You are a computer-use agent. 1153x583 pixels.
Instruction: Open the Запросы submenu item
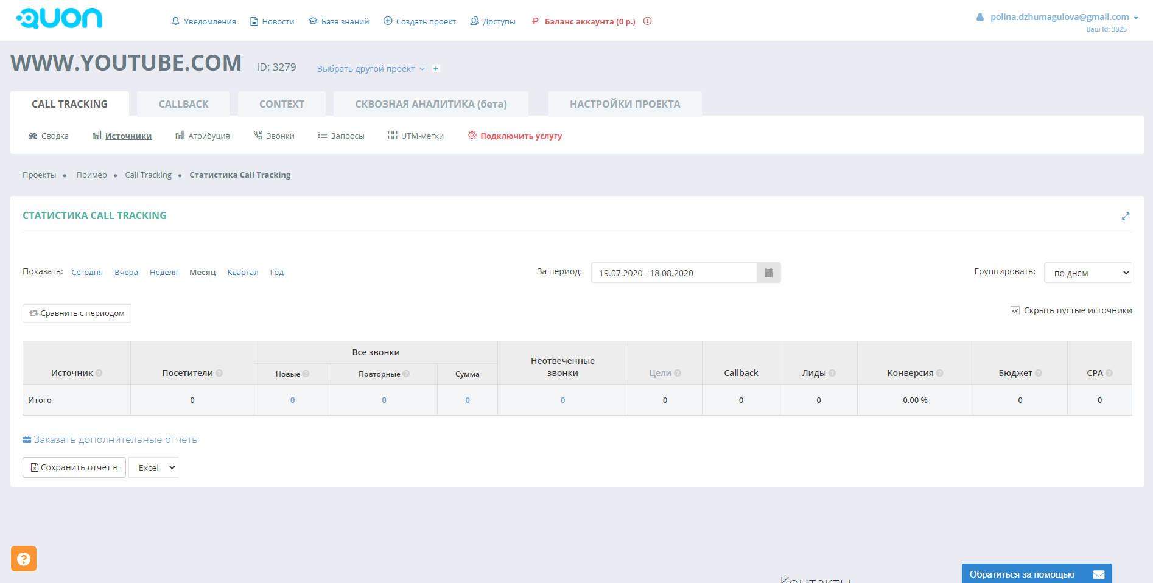(341, 136)
